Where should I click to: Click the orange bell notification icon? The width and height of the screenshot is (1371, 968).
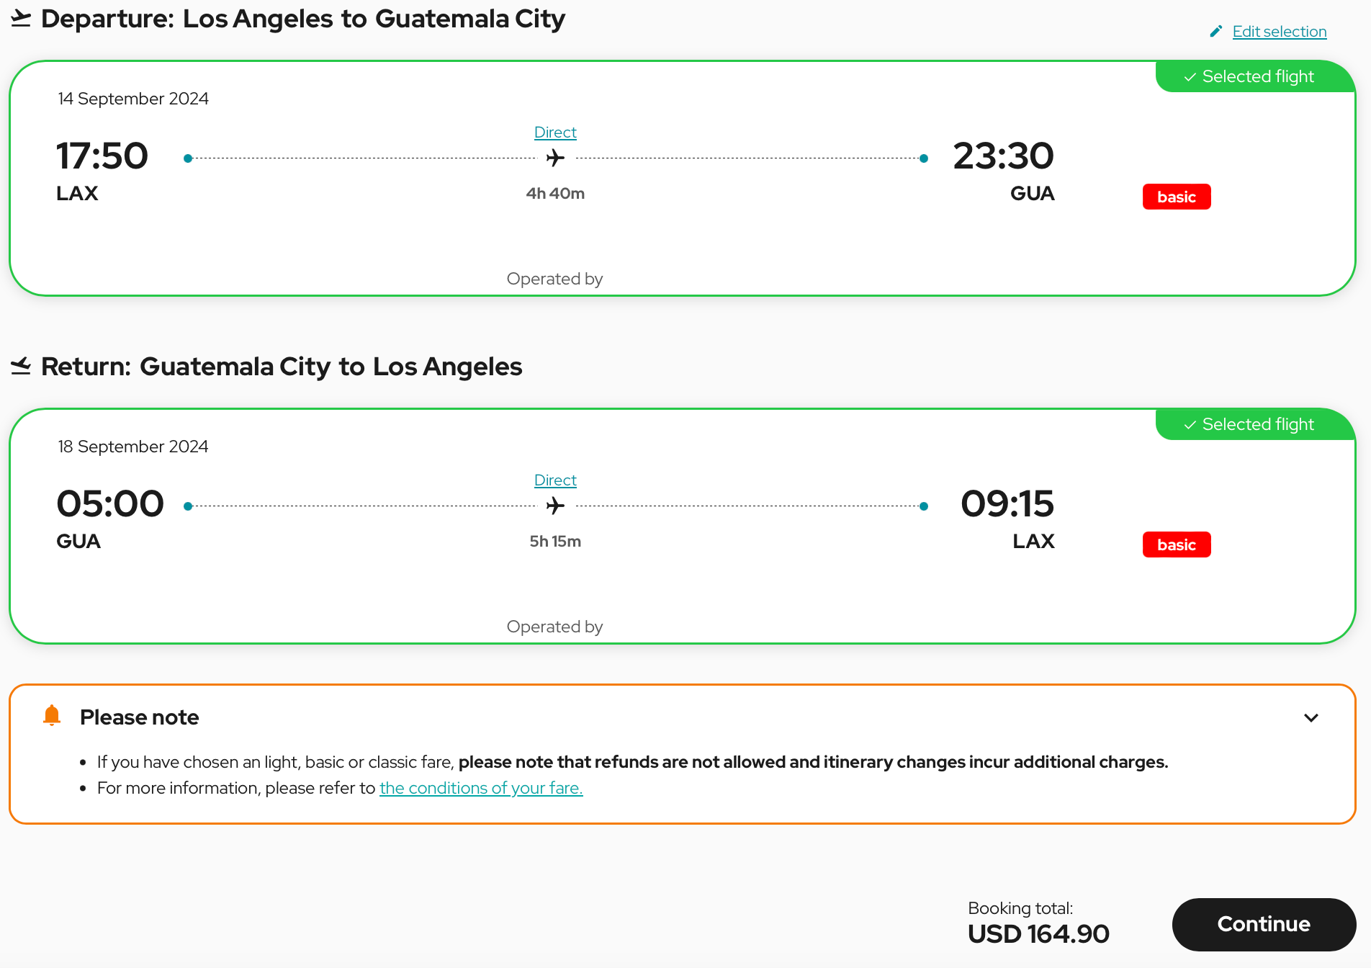52,716
